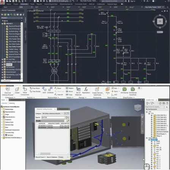Image resolution: width=170 pixels, height=170 pixels.
Task: Click the Shrinkwrap Substitute tool
Action: pos(133,91)
